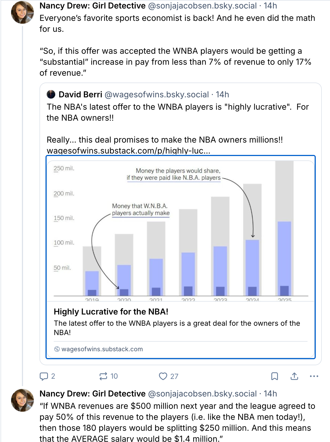330x442 pixels.
Task: Click the David Berri display name
Action: [80, 95]
